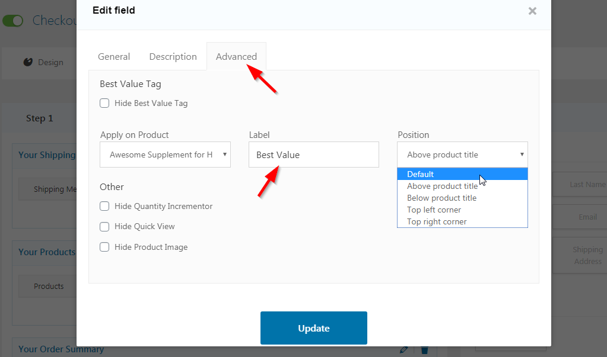
Task: Pick Top left corner option
Action: pos(434,210)
